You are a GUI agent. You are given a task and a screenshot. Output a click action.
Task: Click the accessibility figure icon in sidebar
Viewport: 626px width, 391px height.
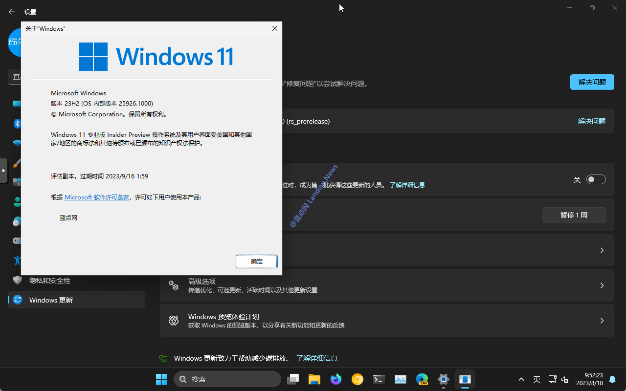17,261
